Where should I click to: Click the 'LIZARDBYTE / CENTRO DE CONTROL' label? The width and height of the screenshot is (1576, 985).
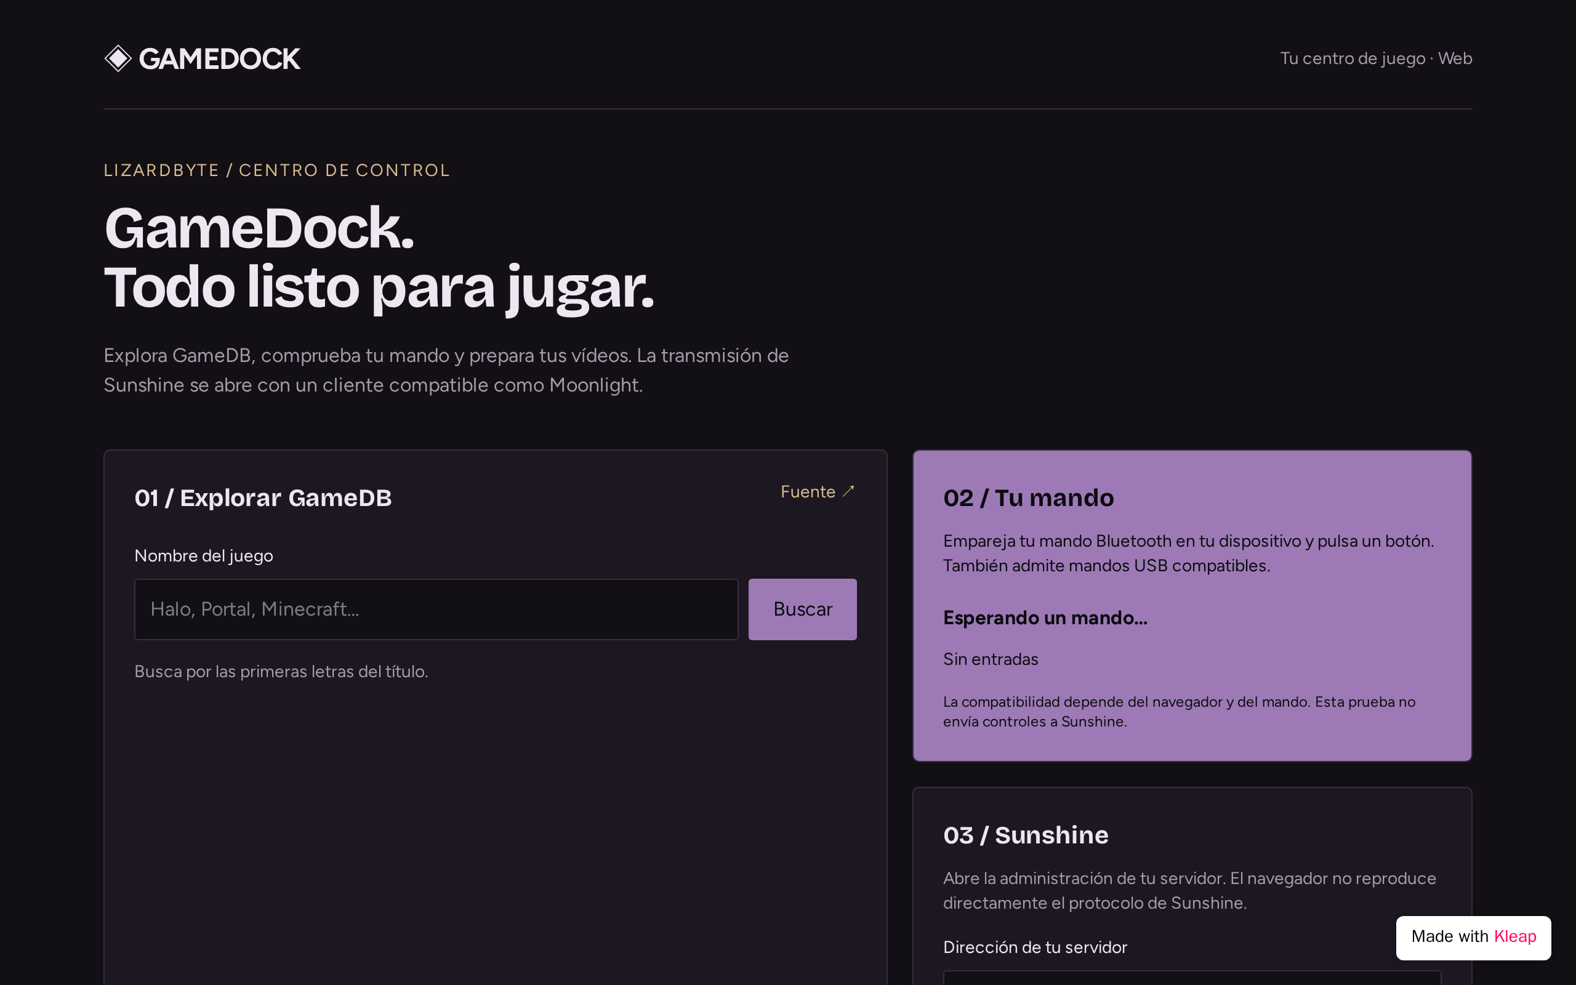pyautogui.click(x=277, y=170)
